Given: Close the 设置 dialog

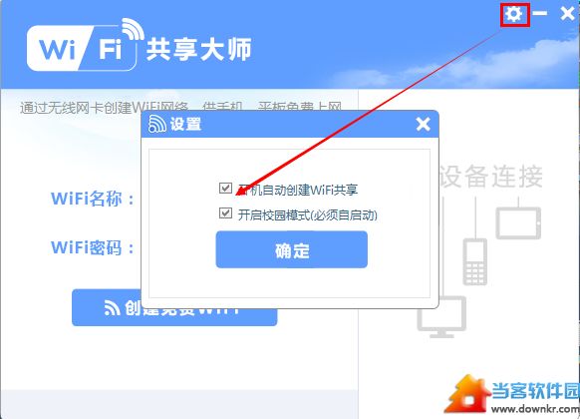Looking at the screenshot, I should click(x=423, y=125).
